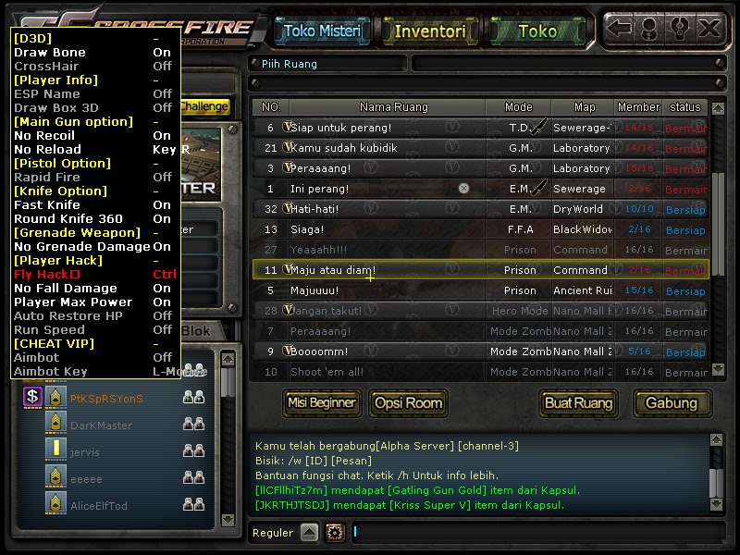Click the Gabung button

[672, 403]
